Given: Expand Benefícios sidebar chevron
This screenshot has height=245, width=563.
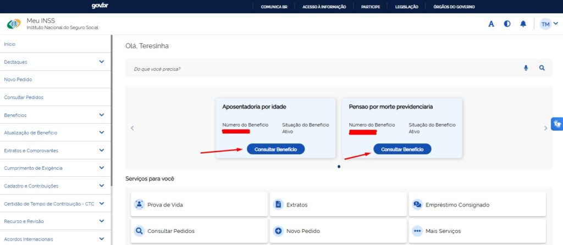Looking at the screenshot, I should pyautogui.click(x=102, y=115).
